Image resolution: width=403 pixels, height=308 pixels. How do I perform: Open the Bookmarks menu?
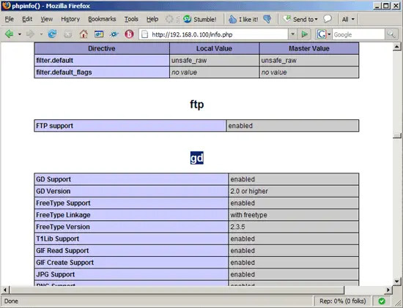pyautogui.click(x=102, y=19)
